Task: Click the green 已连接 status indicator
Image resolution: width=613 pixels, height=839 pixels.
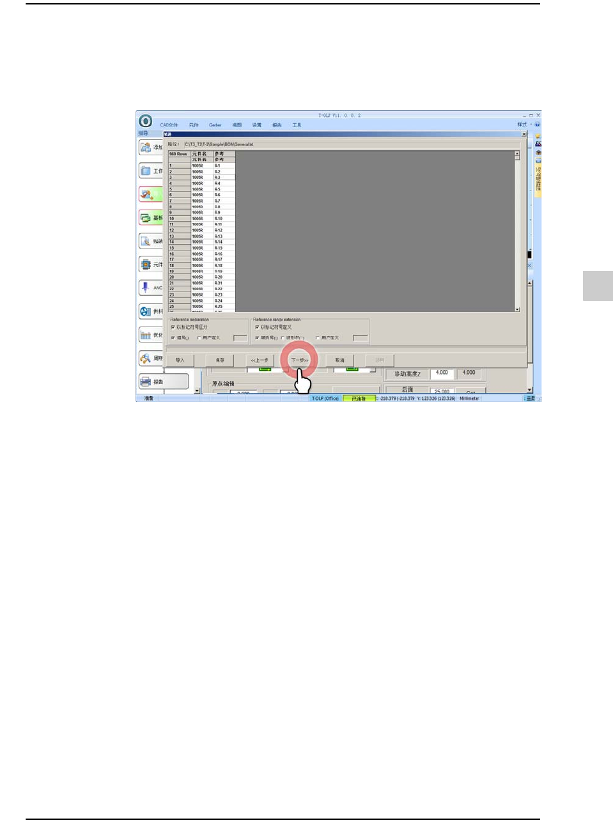Action: 359,399
